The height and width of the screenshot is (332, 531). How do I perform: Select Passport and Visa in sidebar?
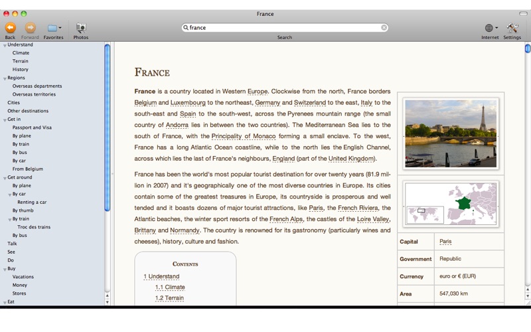pyautogui.click(x=32, y=127)
